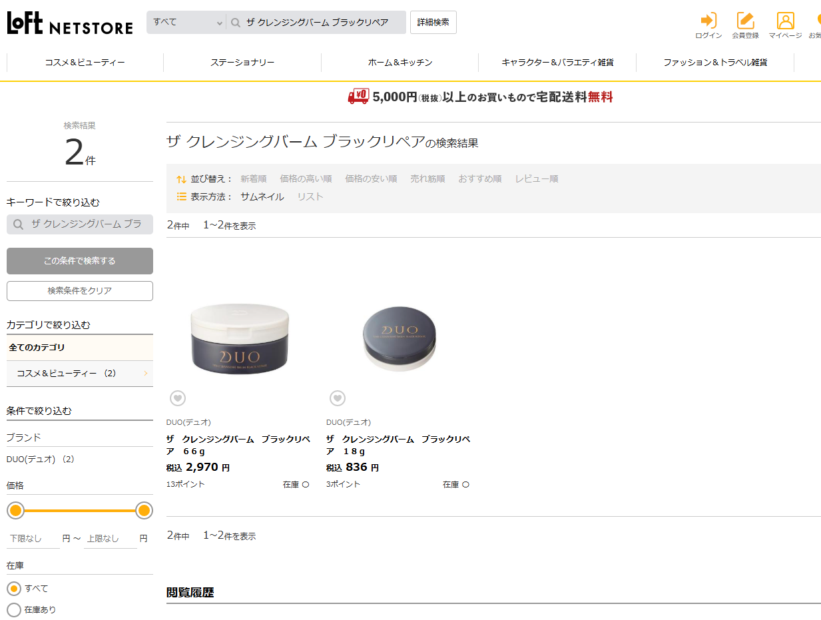Select the すべて stock radio button

tap(13, 589)
